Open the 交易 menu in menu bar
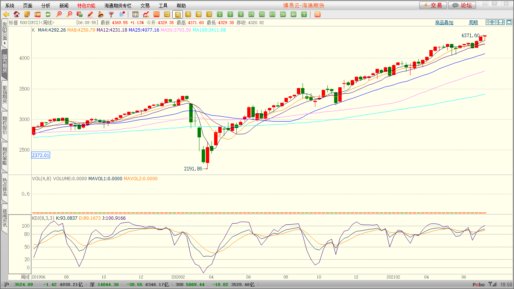Screen dimensions: 514x289 coord(145,6)
